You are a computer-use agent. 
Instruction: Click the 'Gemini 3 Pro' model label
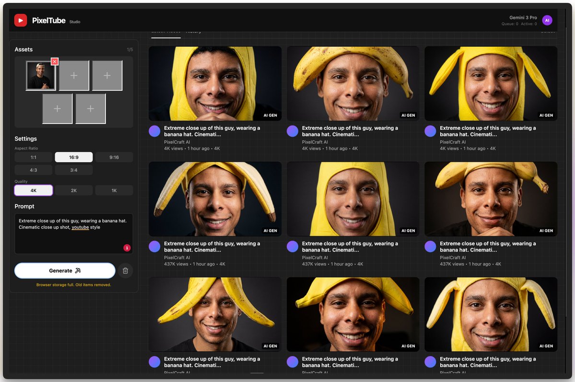tap(523, 18)
